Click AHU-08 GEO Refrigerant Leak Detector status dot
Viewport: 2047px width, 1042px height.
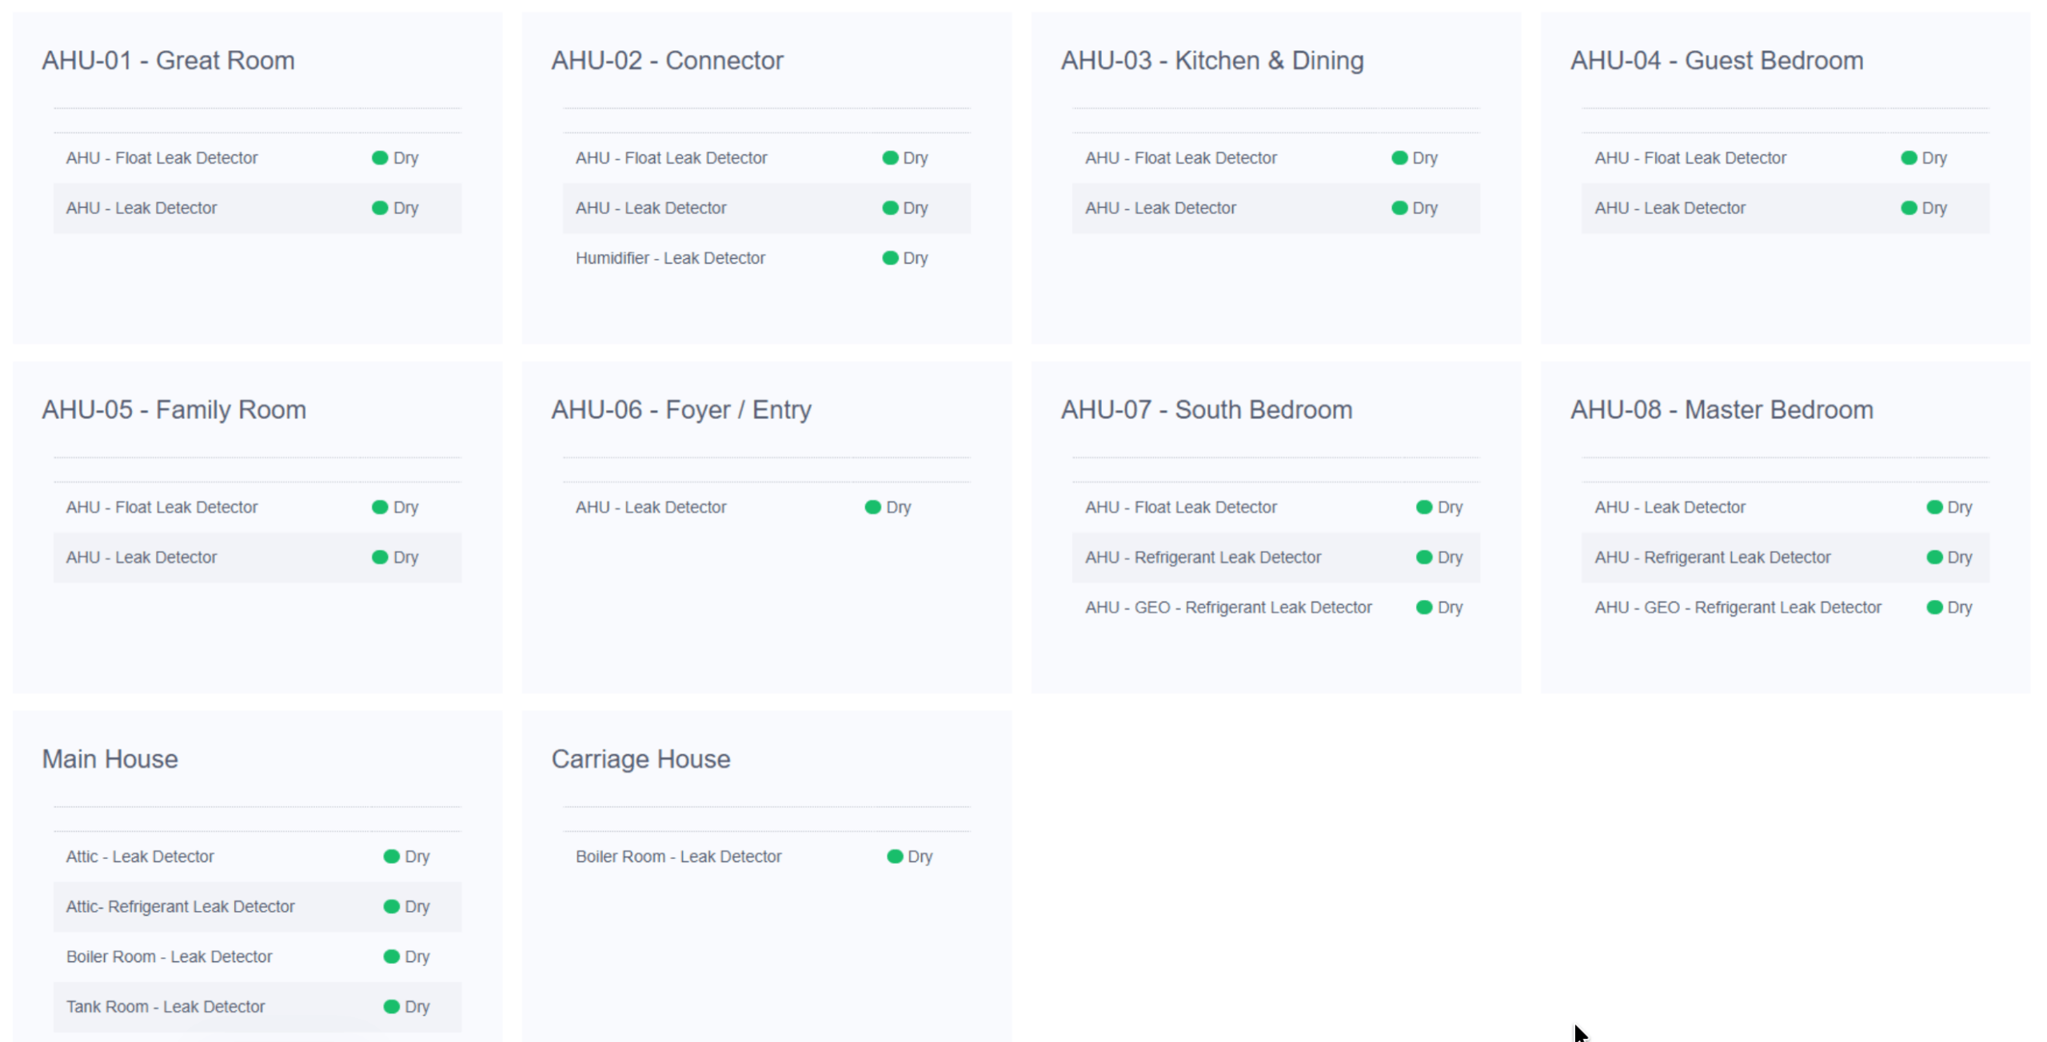tap(1934, 607)
